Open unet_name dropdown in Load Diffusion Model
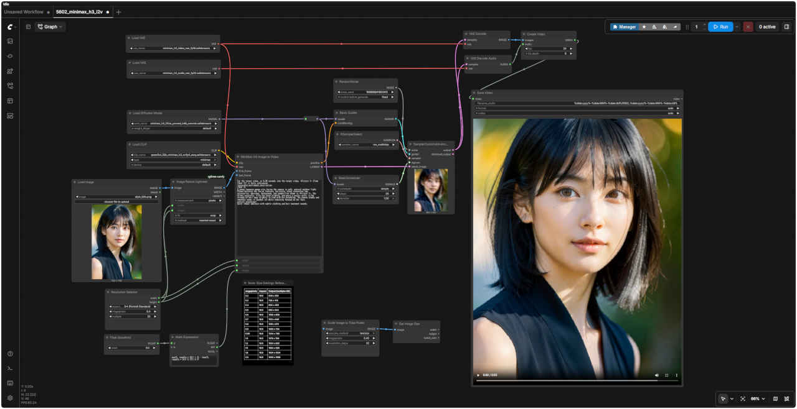 pyautogui.click(x=174, y=123)
